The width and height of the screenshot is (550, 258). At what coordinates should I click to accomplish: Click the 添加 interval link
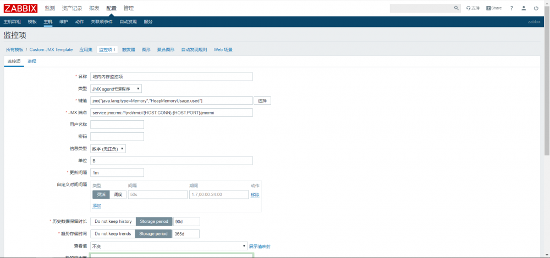[97, 206]
